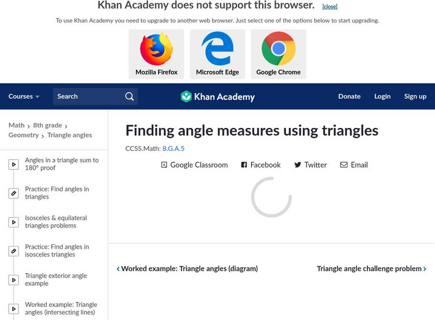Viewport: 435px width, 320px height.
Task: Open the Donate page
Action: pyautogui.click(x=349, y=96)
